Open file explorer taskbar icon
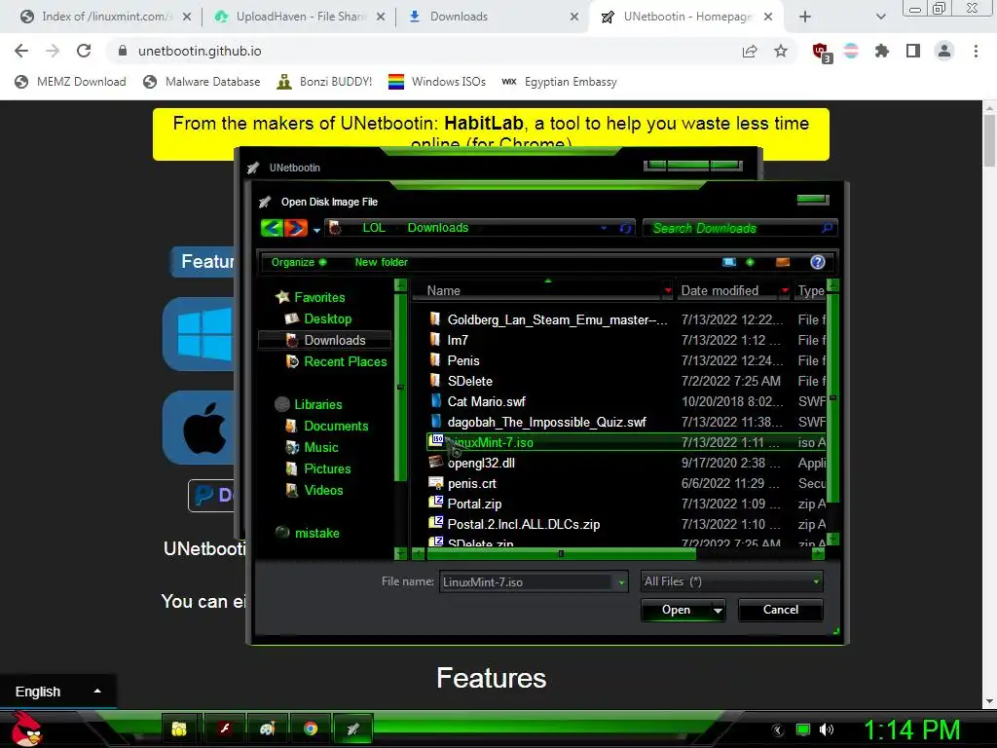The width and height of the screenshot is (997, 748). click(179, 729)
